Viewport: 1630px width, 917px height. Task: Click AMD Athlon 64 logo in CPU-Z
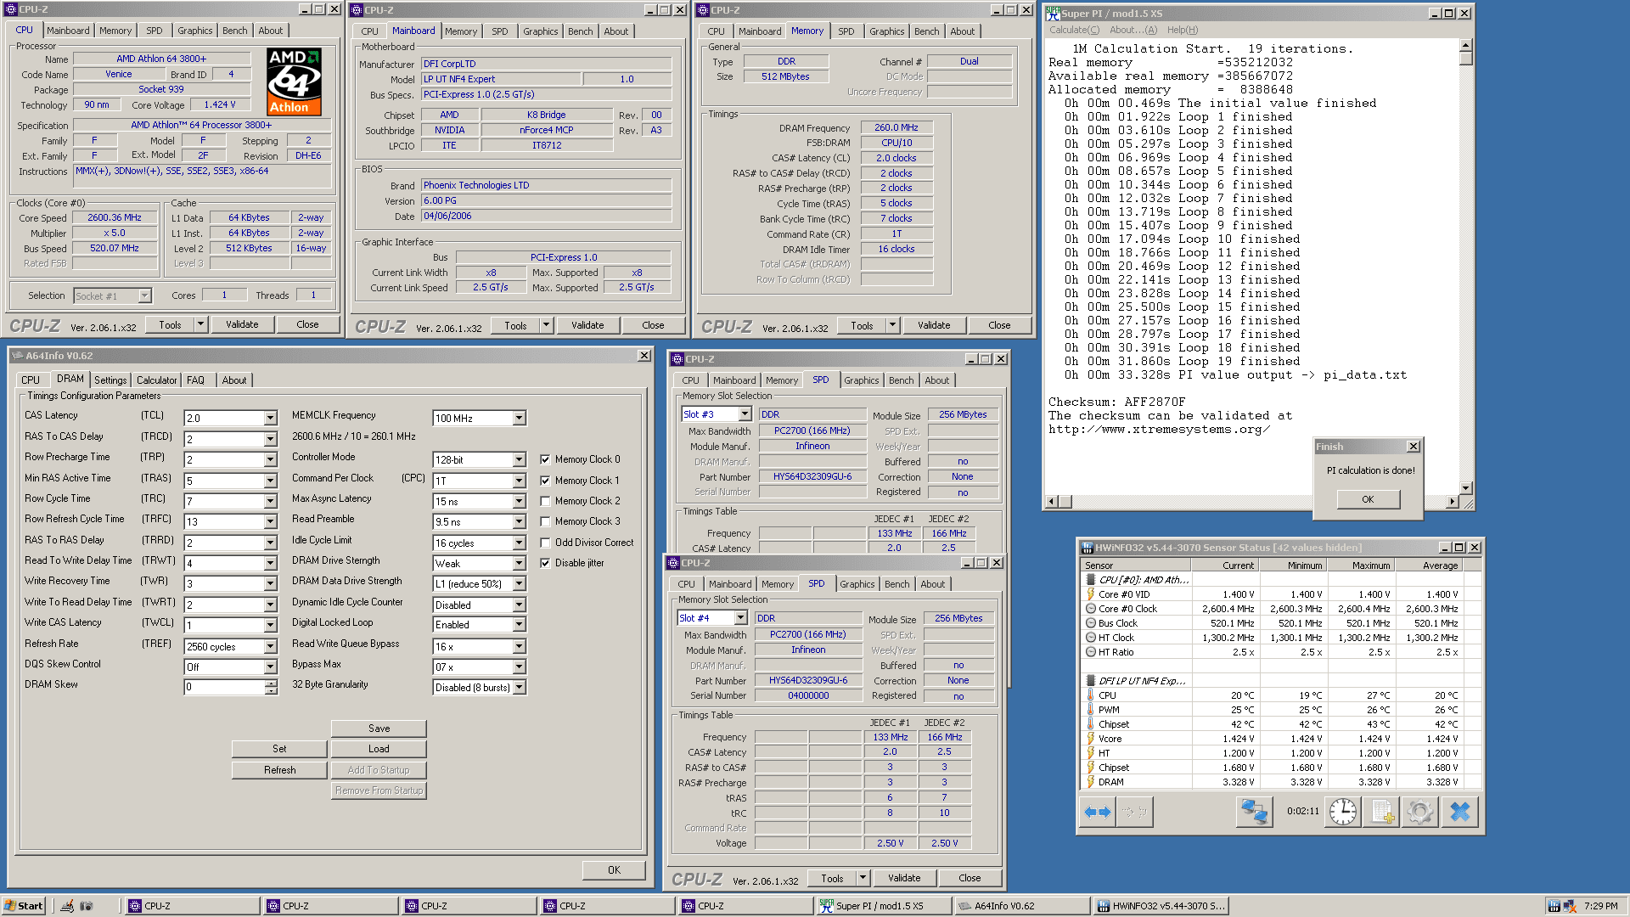(x=294, y=82)
